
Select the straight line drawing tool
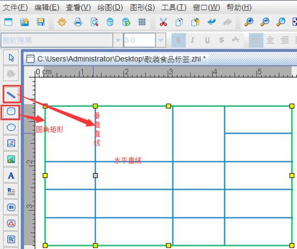pos(11,95)
